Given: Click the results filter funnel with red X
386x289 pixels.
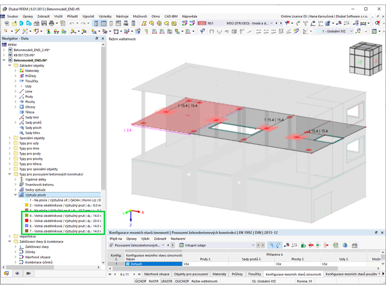Looking at the screenshot, I should pyautogui.click(x=287, y=23).
